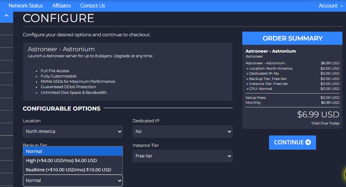Open the Instance Tier dropdown

tap(183, 156)
